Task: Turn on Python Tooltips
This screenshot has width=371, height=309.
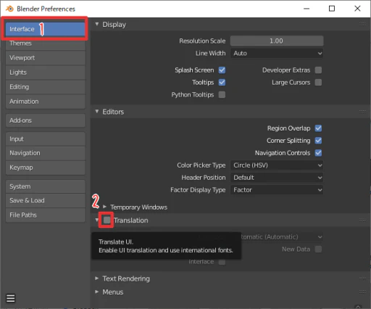Action: click(x=222, y=94)
